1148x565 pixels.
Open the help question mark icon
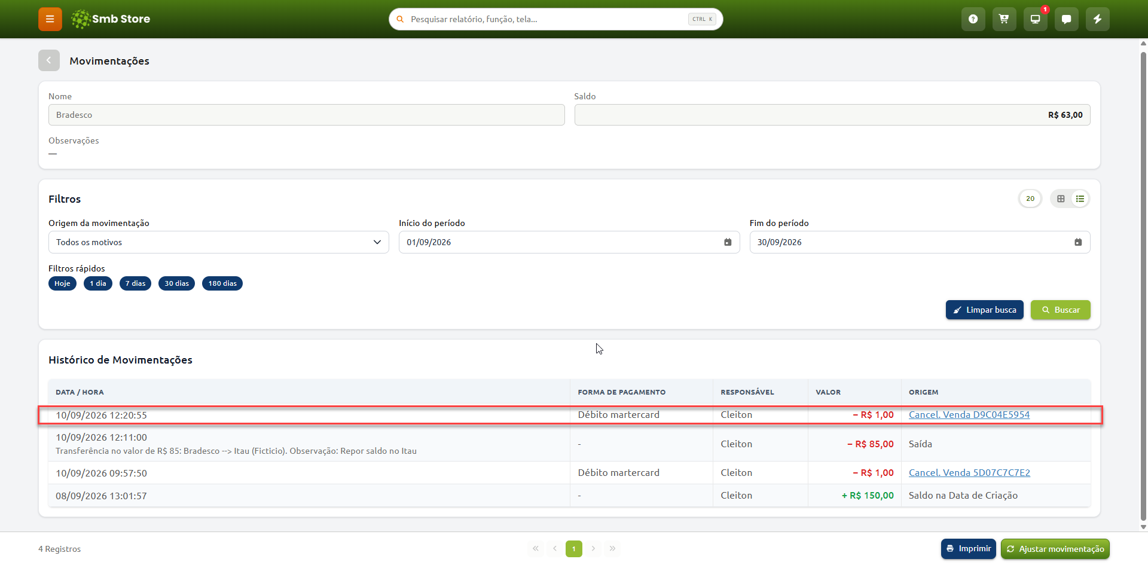pos(973,19)
